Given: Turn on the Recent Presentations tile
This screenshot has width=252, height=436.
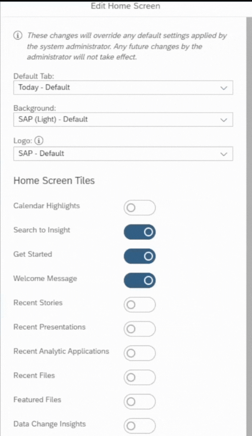Looking at the screenshot, I should [139, 329].
